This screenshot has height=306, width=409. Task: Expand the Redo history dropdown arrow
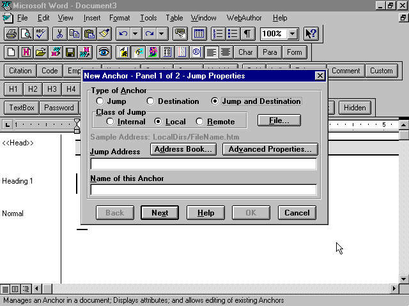tap(162, 34)
